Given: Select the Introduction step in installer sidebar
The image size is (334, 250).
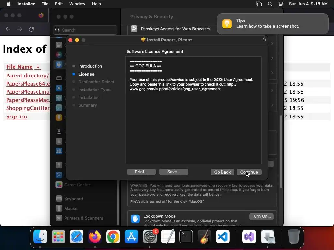Looking at the screenshot, I should click(90, 66).
